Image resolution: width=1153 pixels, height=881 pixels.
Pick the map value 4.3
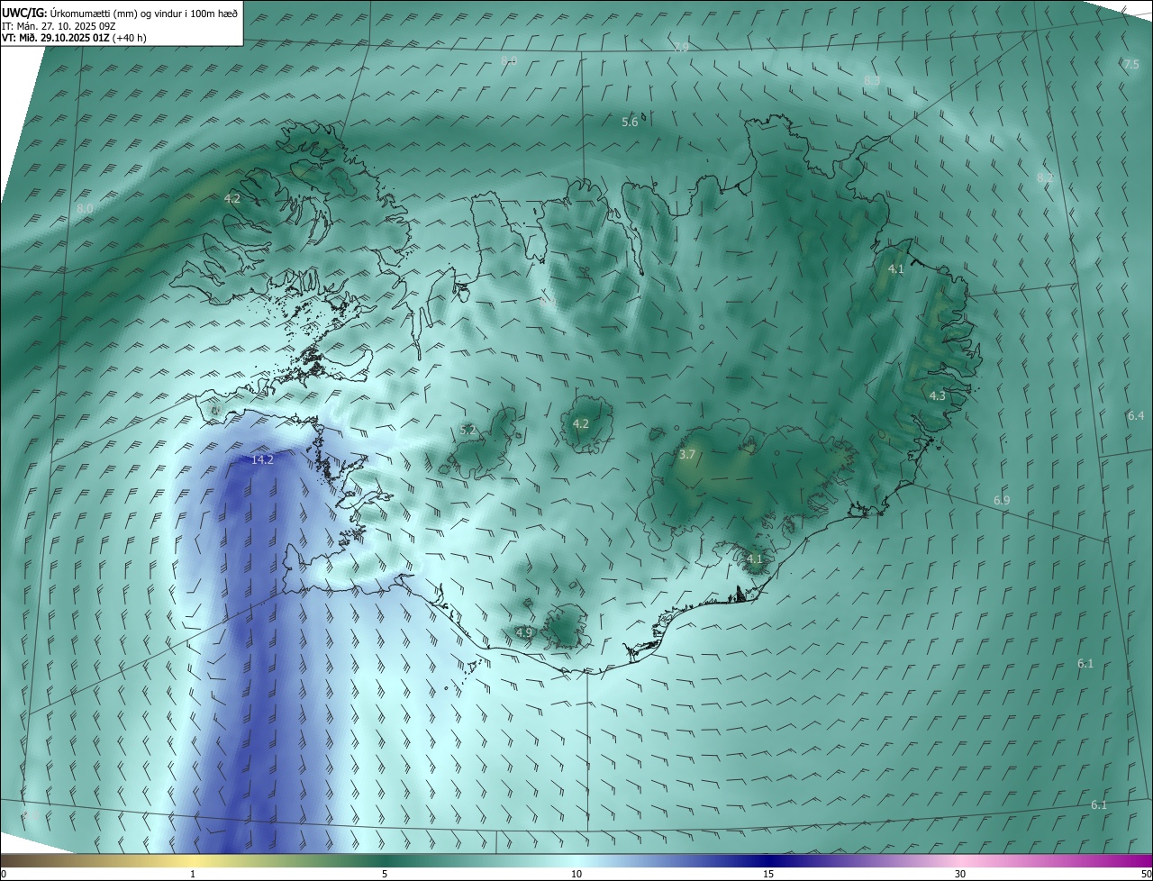[937, 396]
